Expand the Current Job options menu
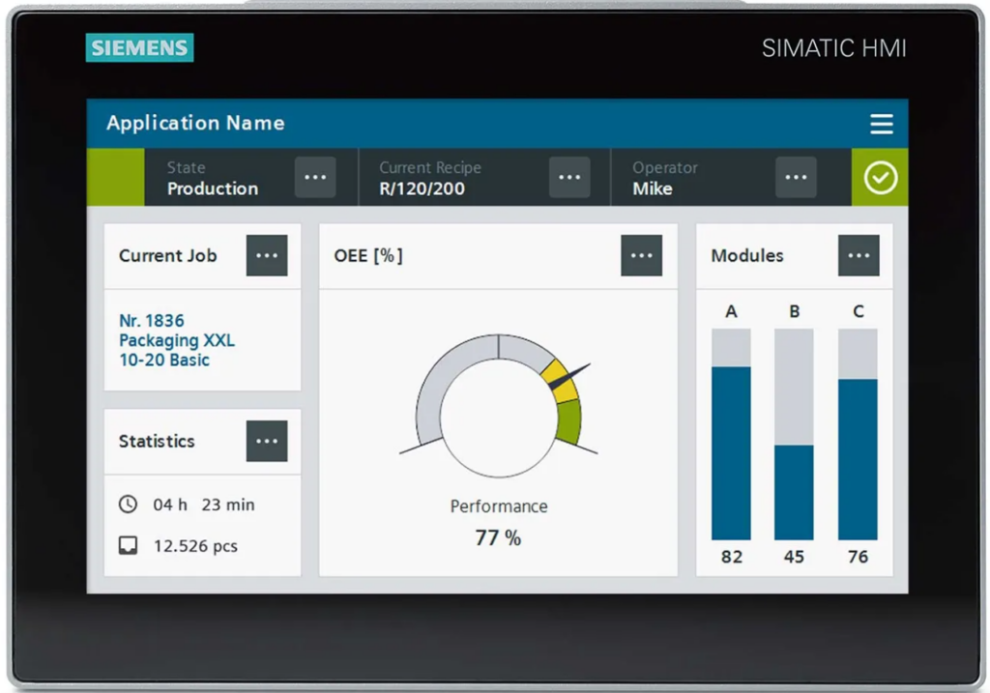The image size is (990, 693). tap(267, 255)
